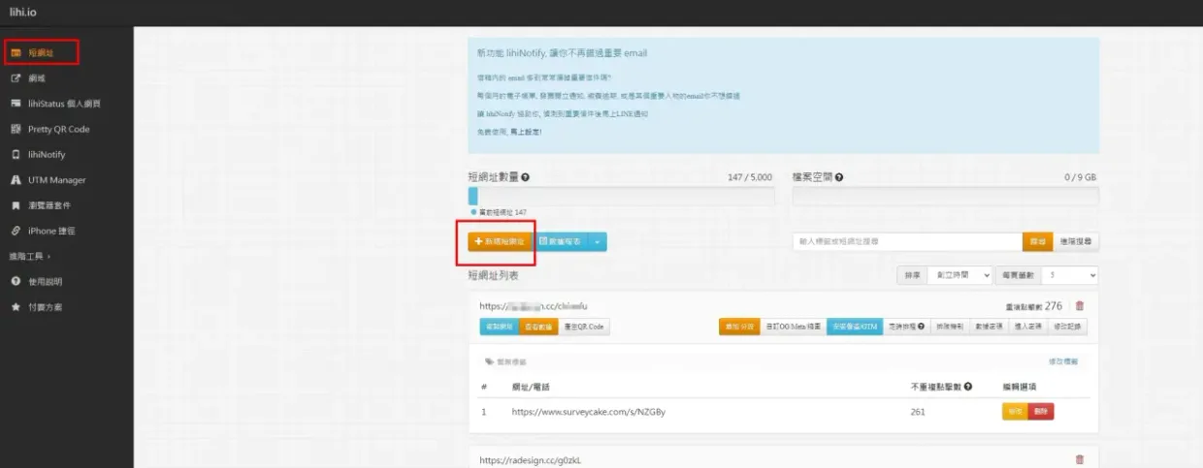Click trash icon for radesign.cc/g0zkL

click(1080, 460)
